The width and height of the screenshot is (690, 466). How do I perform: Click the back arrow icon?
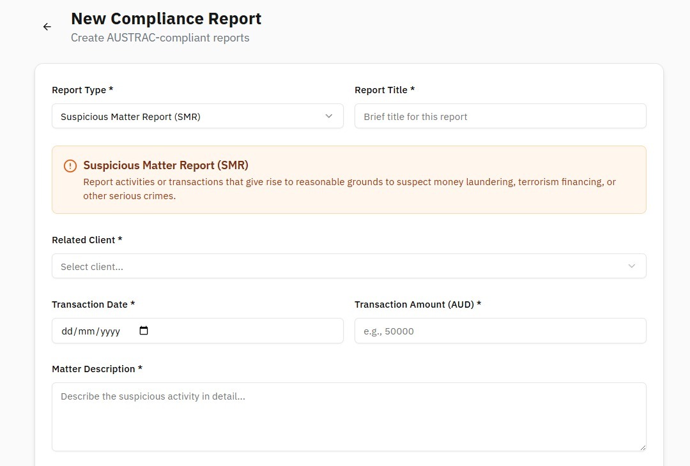[x=47, y=27]
